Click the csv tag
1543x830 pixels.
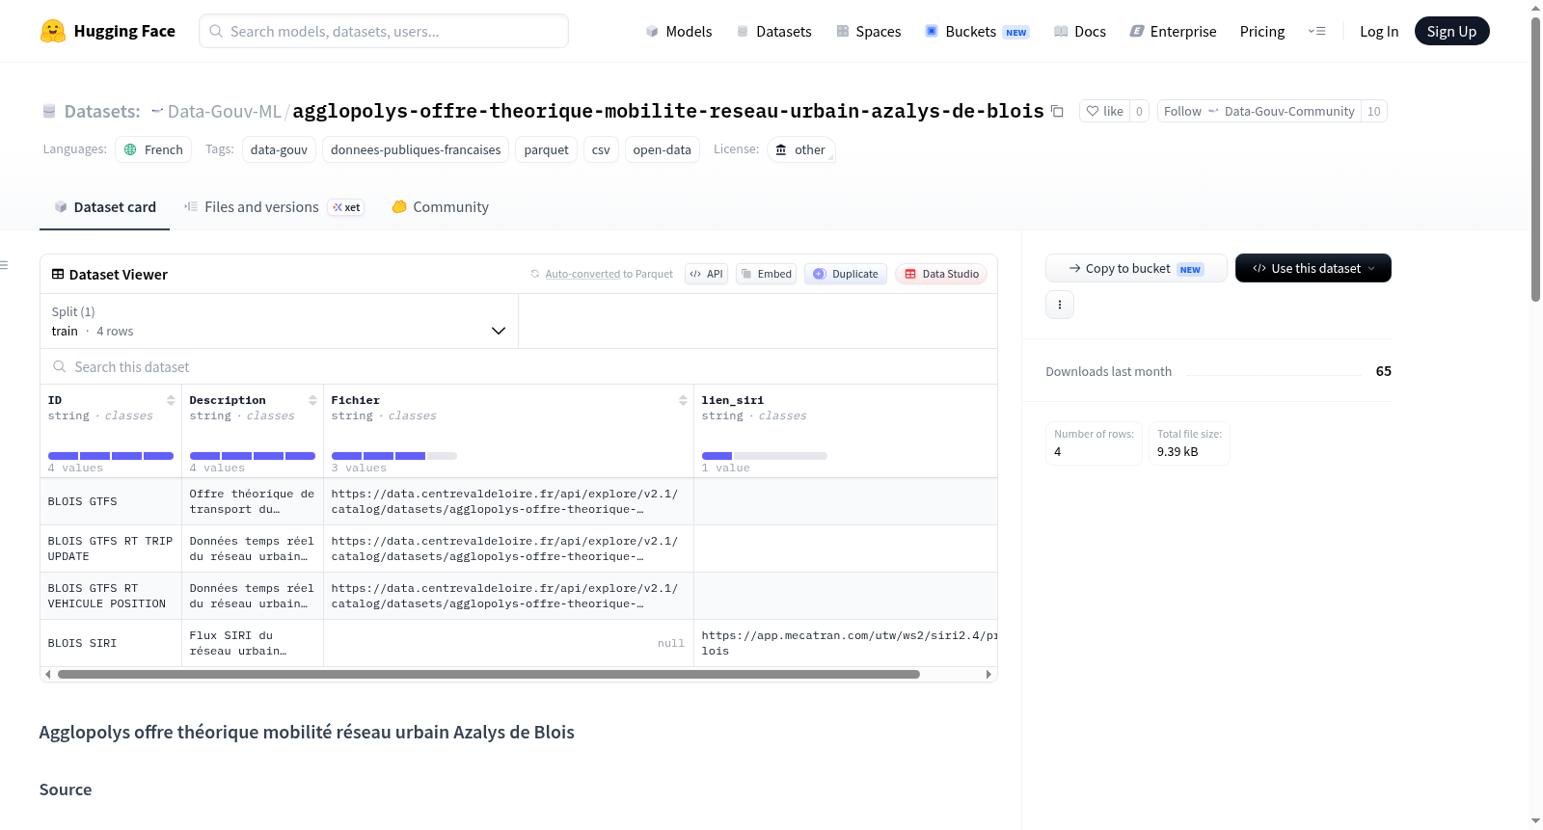pyautogui.click(x=601, y=149)
